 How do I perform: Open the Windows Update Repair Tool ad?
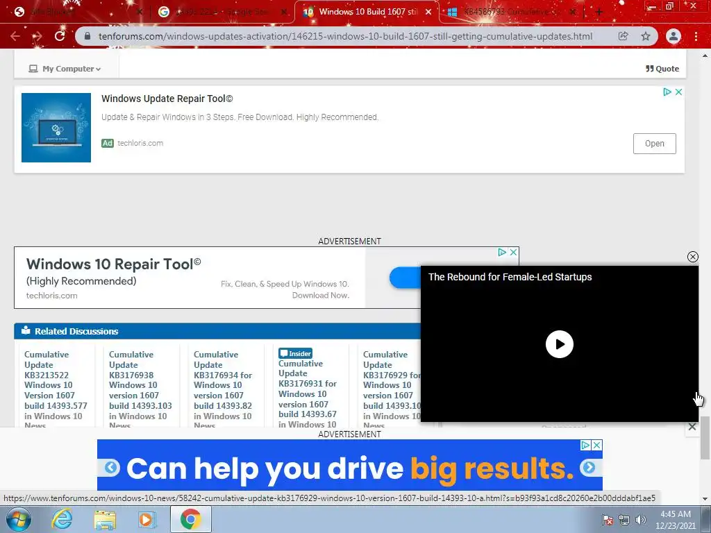[654, 144]
